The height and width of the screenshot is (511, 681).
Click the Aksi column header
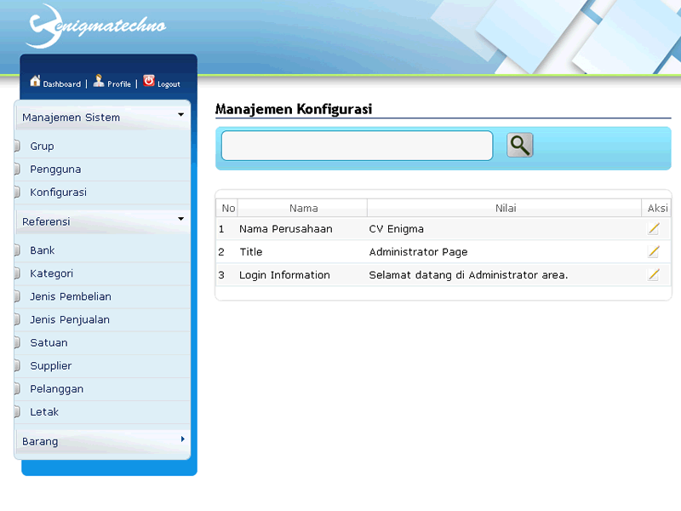[x=656, y=208]
